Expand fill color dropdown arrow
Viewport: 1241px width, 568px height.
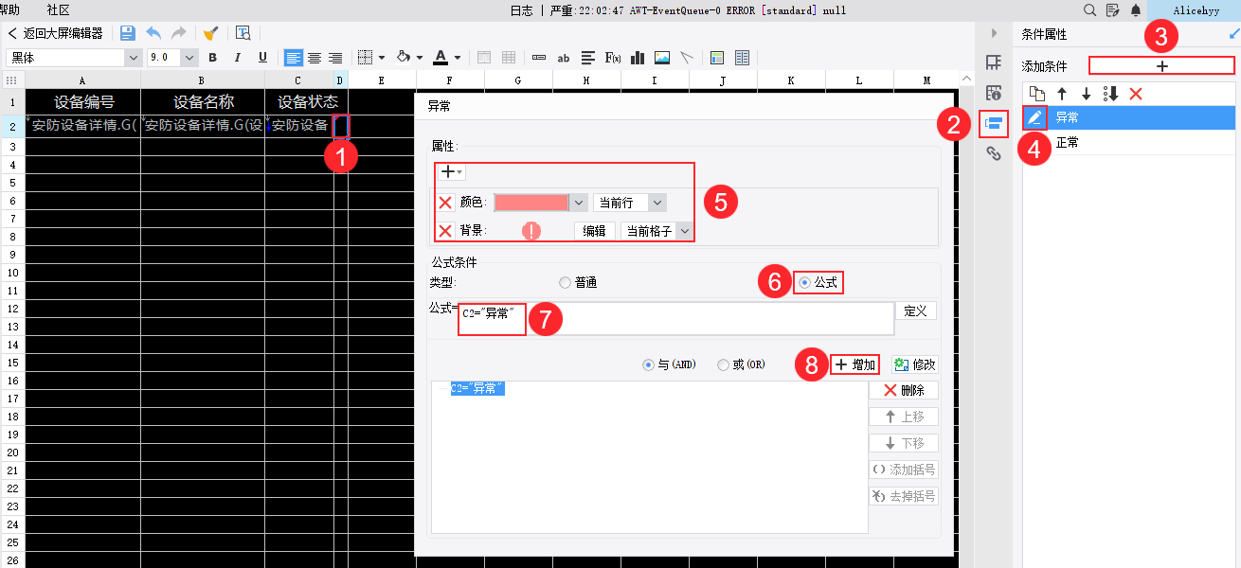[420, 58]
